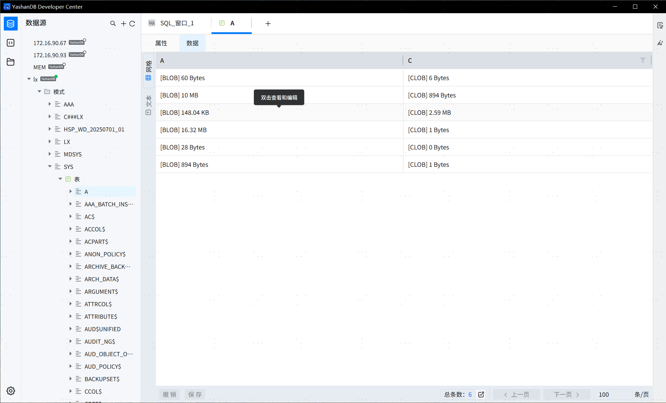Collapse the lx connection node
The height and width of the screenshot is (403, 666).
point(29,79)
